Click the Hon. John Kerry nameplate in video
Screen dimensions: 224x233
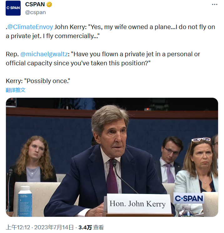[137, 204]
